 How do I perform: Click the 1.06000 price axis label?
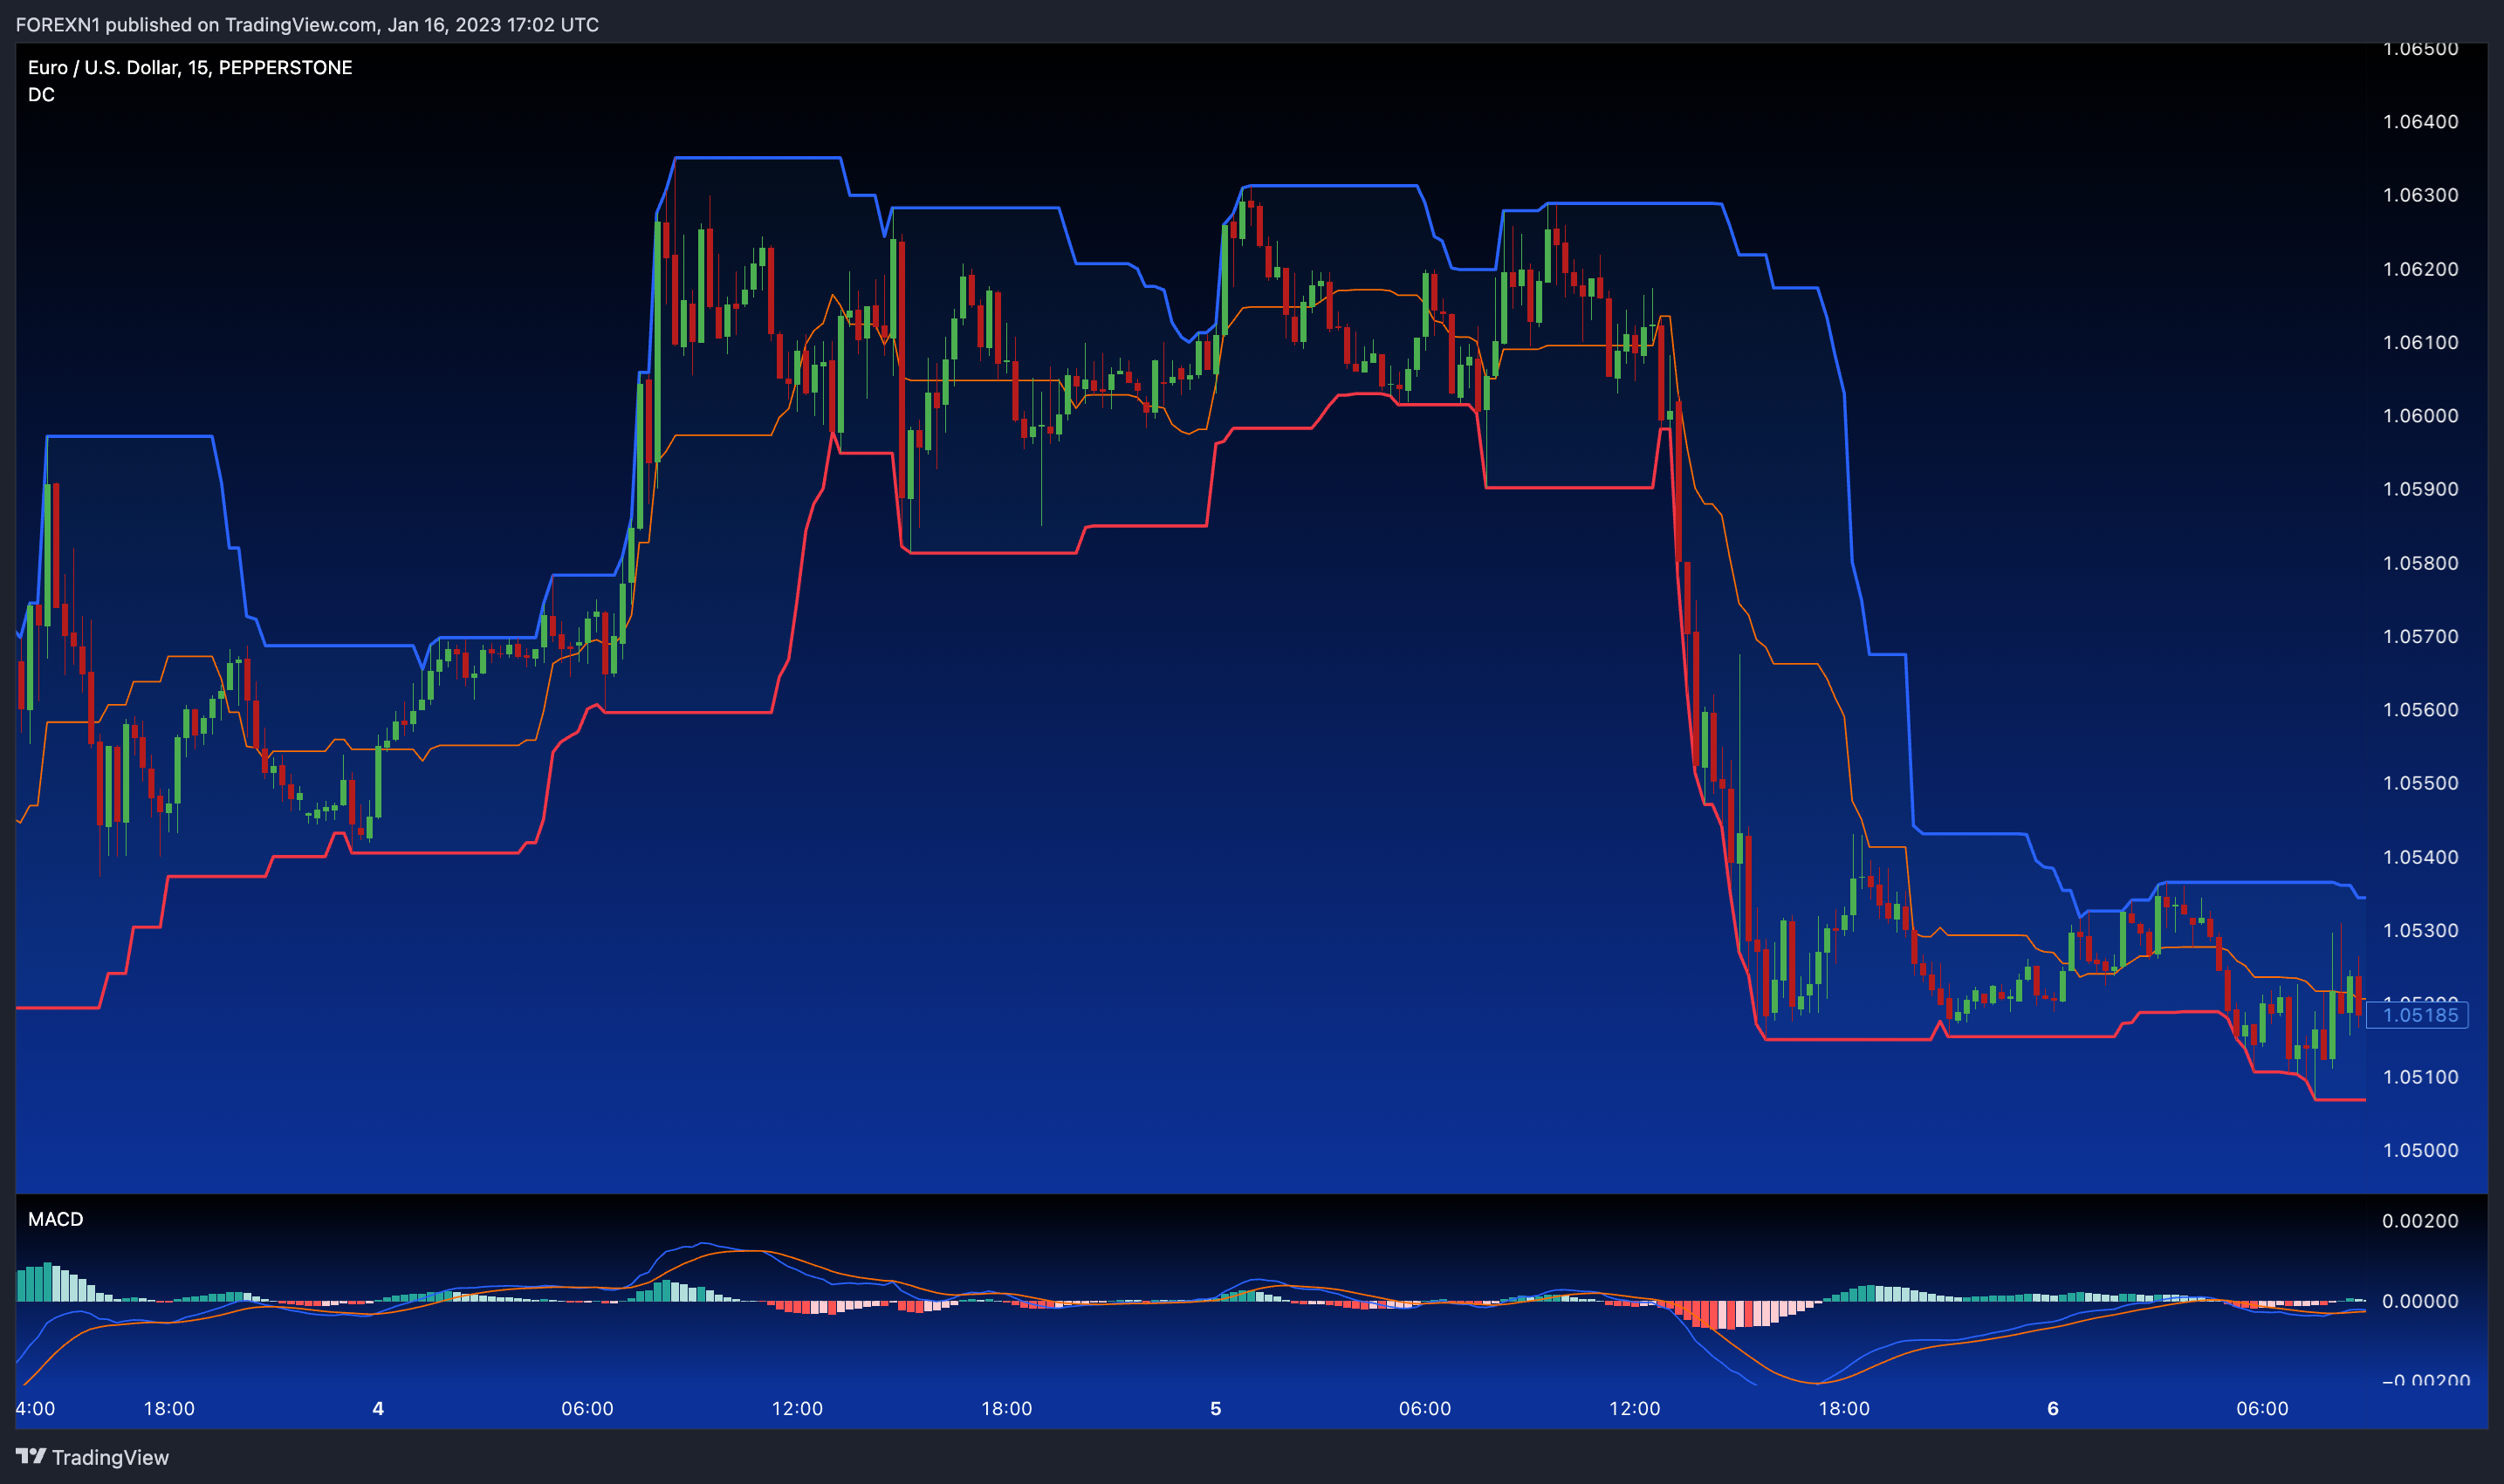point(2420,416)
